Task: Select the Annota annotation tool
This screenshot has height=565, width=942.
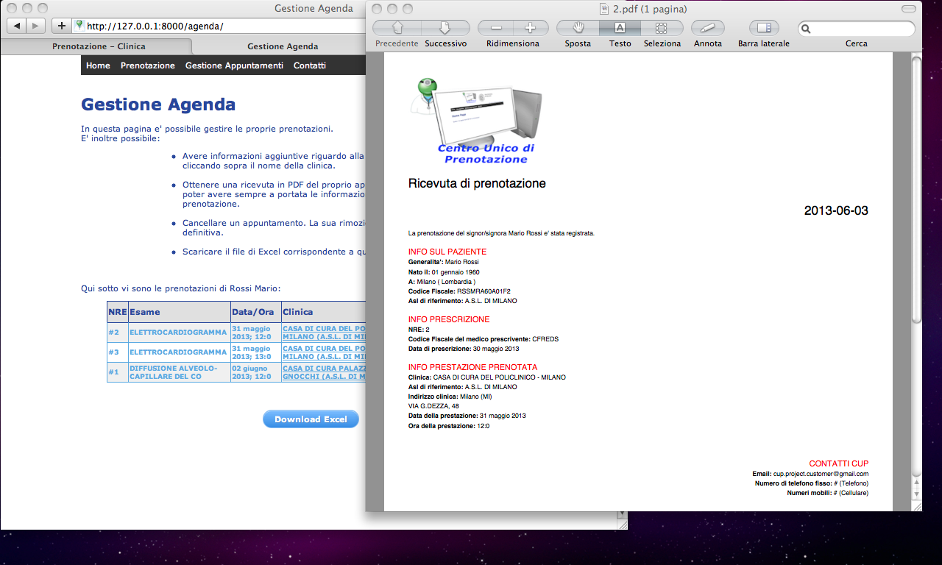Action: pyautogui.click(x=707, y=27)
